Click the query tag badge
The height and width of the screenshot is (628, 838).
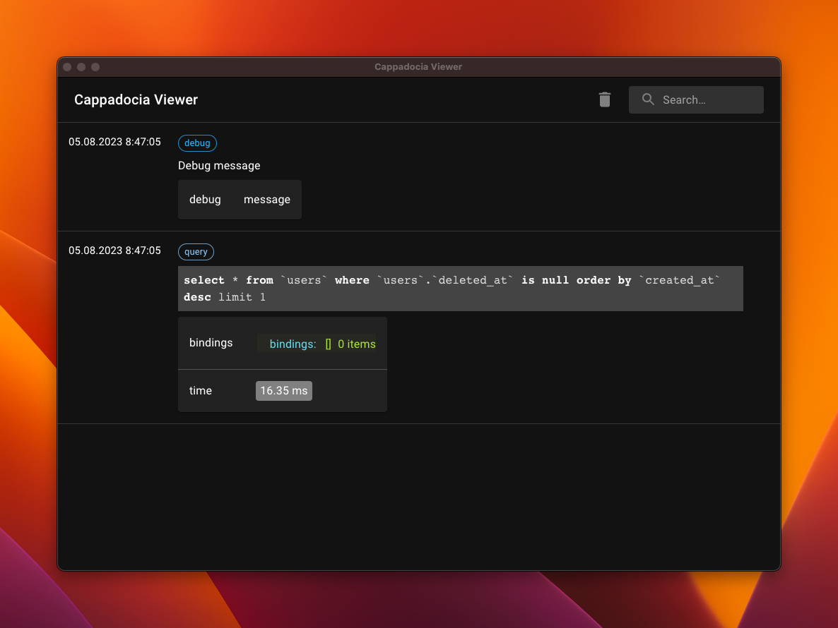pos(196,252)
